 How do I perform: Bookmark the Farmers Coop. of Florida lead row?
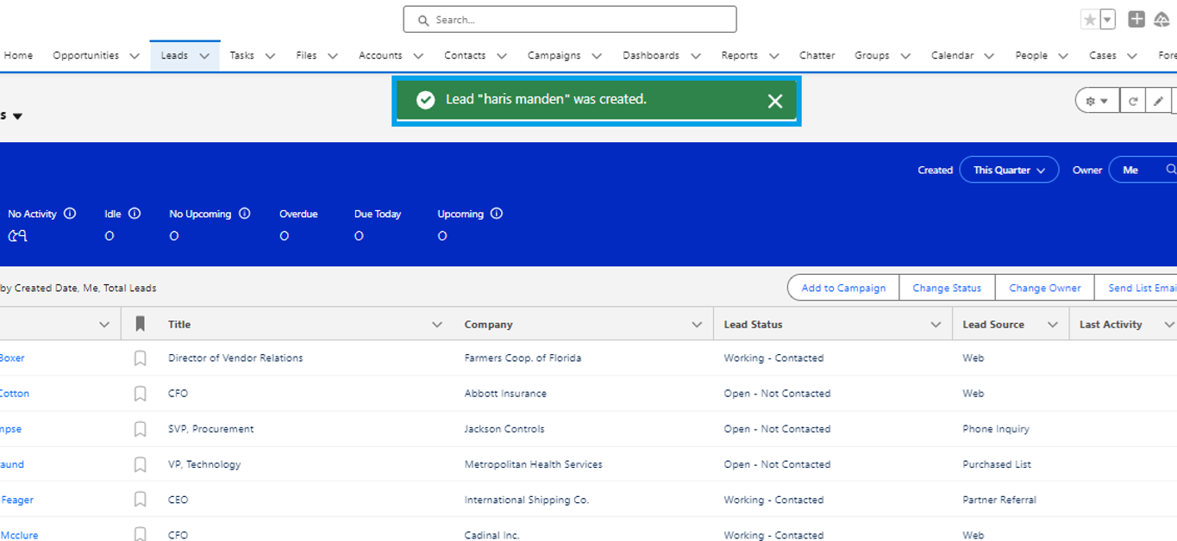(140, 358)
